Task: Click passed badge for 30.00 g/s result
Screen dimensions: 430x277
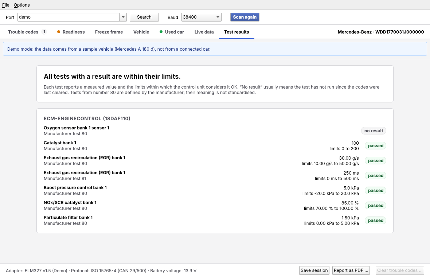Action: click(375, 161)
